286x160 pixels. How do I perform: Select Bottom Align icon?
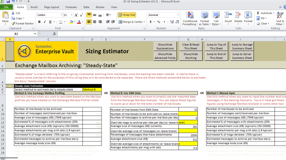click(100, 15)
